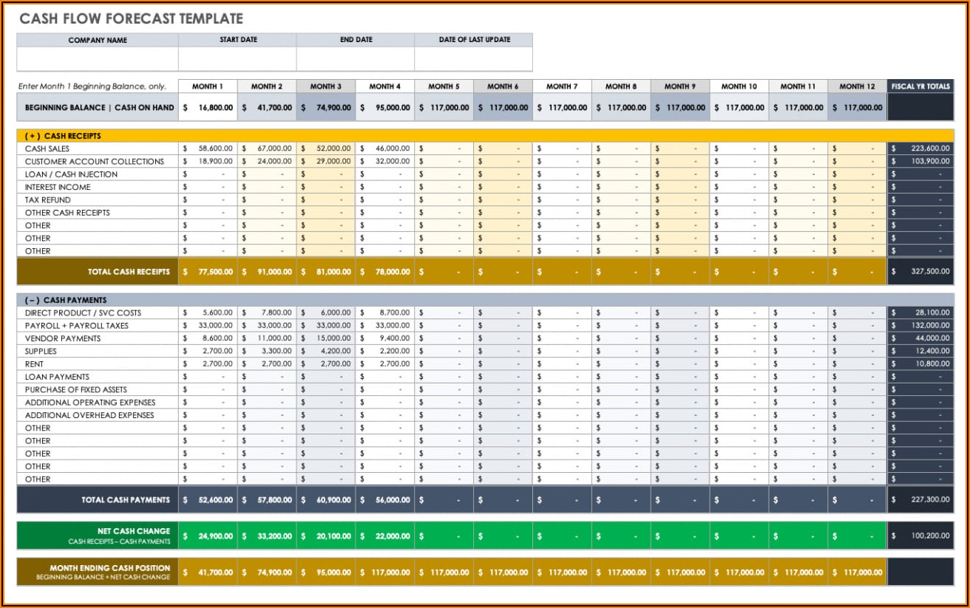Click Month 2 Customer Account Collections value
Viewport: 970px width, 608px height.
click(267, 162)
